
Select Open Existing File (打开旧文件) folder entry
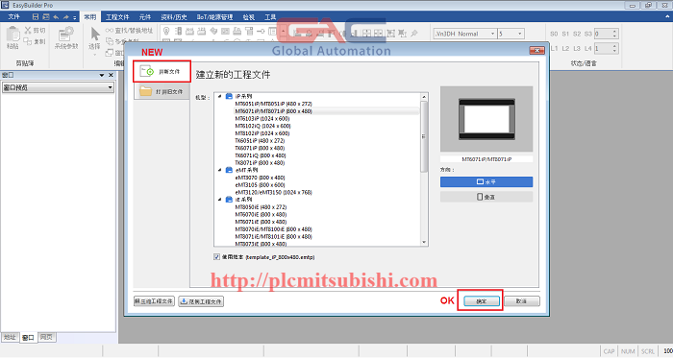162,91
